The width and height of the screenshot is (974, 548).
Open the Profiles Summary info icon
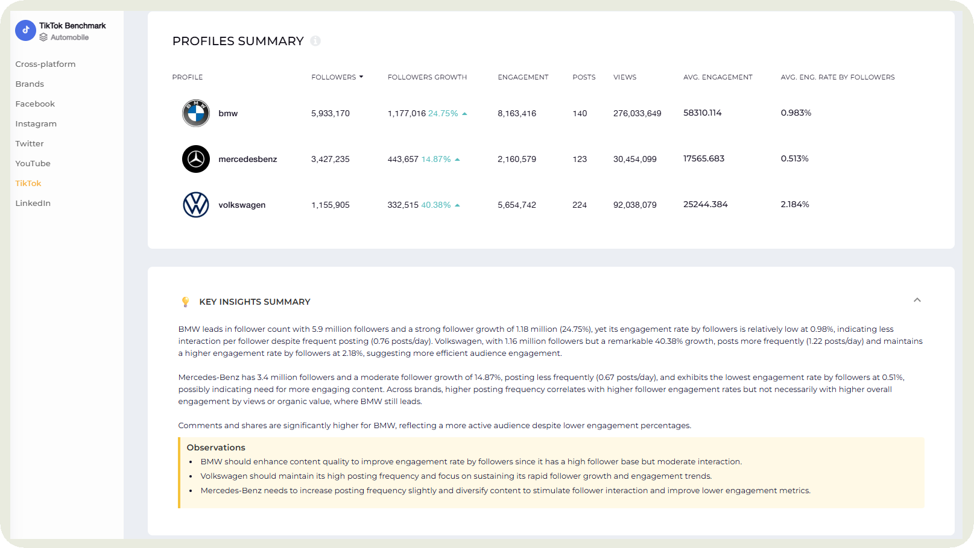(x=315, y=41)
